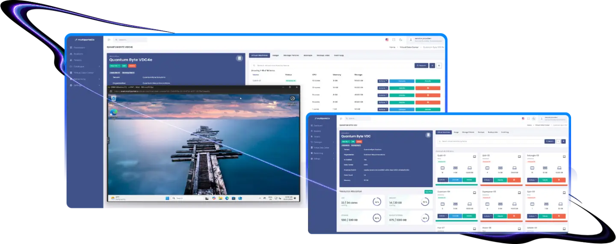Open Actions dropdown on Qubit-02 card
Screen dimensions: 616x244
487,180
